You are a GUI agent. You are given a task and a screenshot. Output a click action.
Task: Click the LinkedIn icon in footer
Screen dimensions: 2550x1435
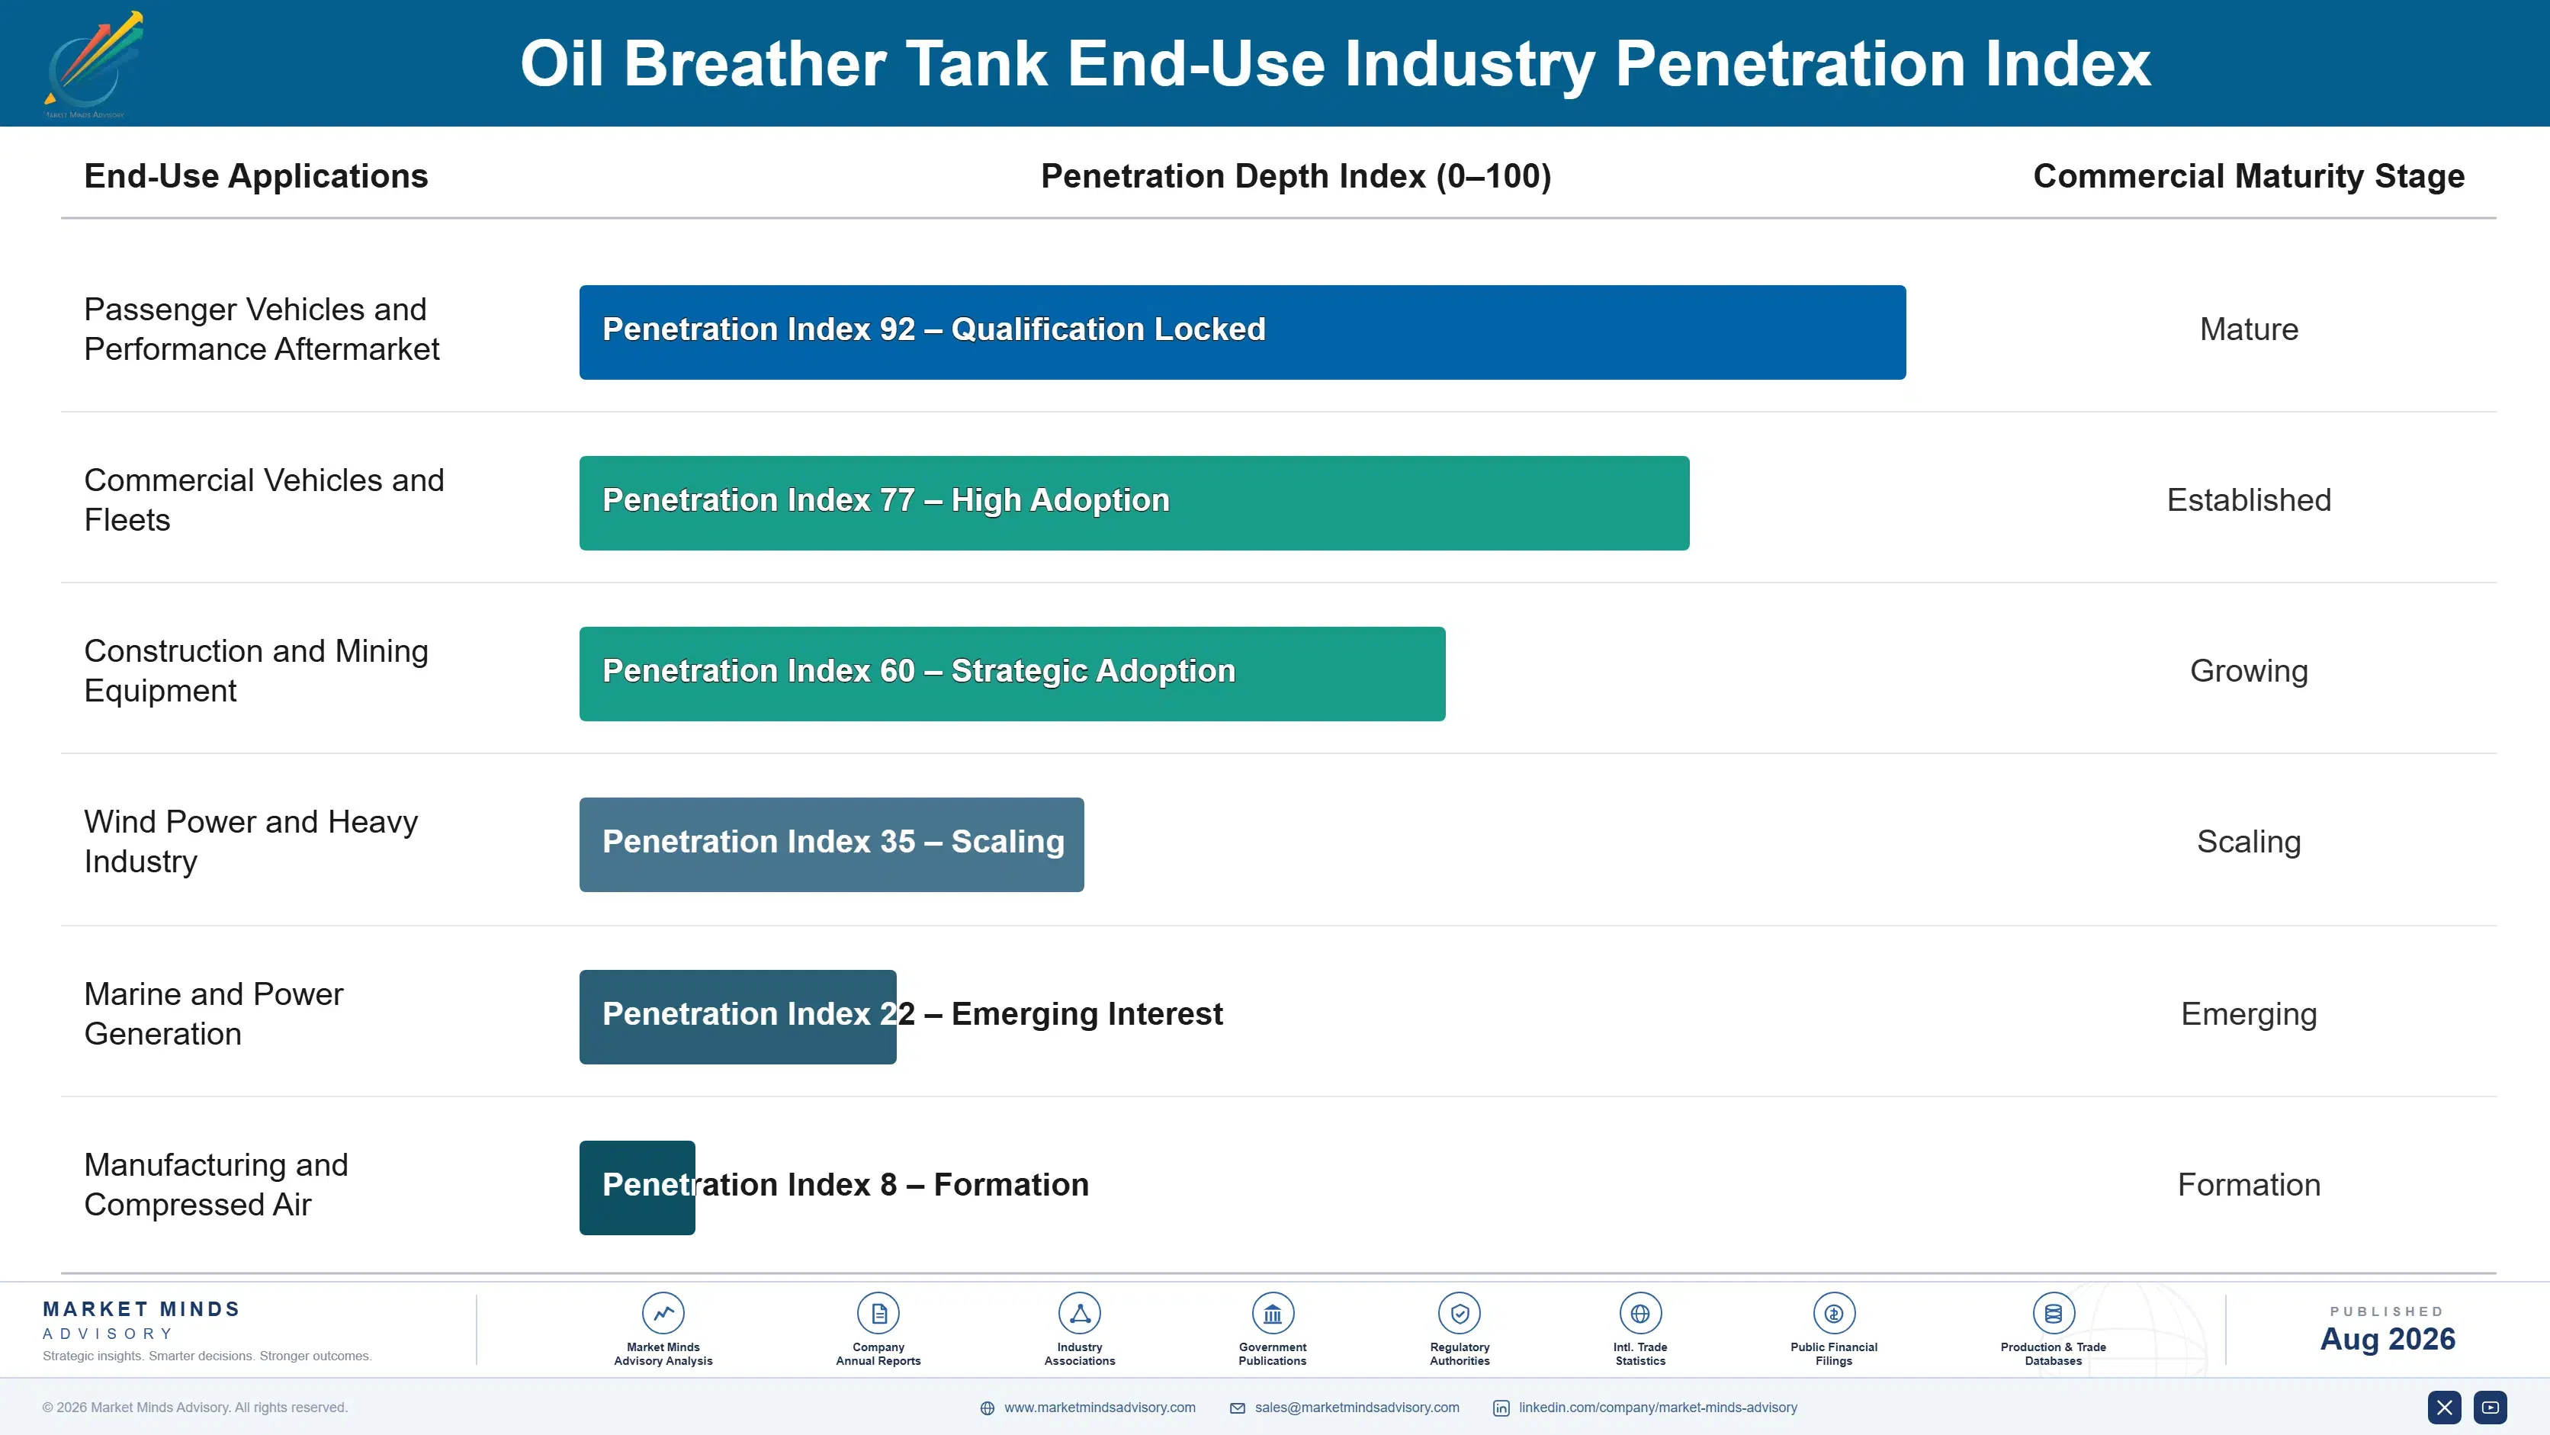point(1501,1408)
